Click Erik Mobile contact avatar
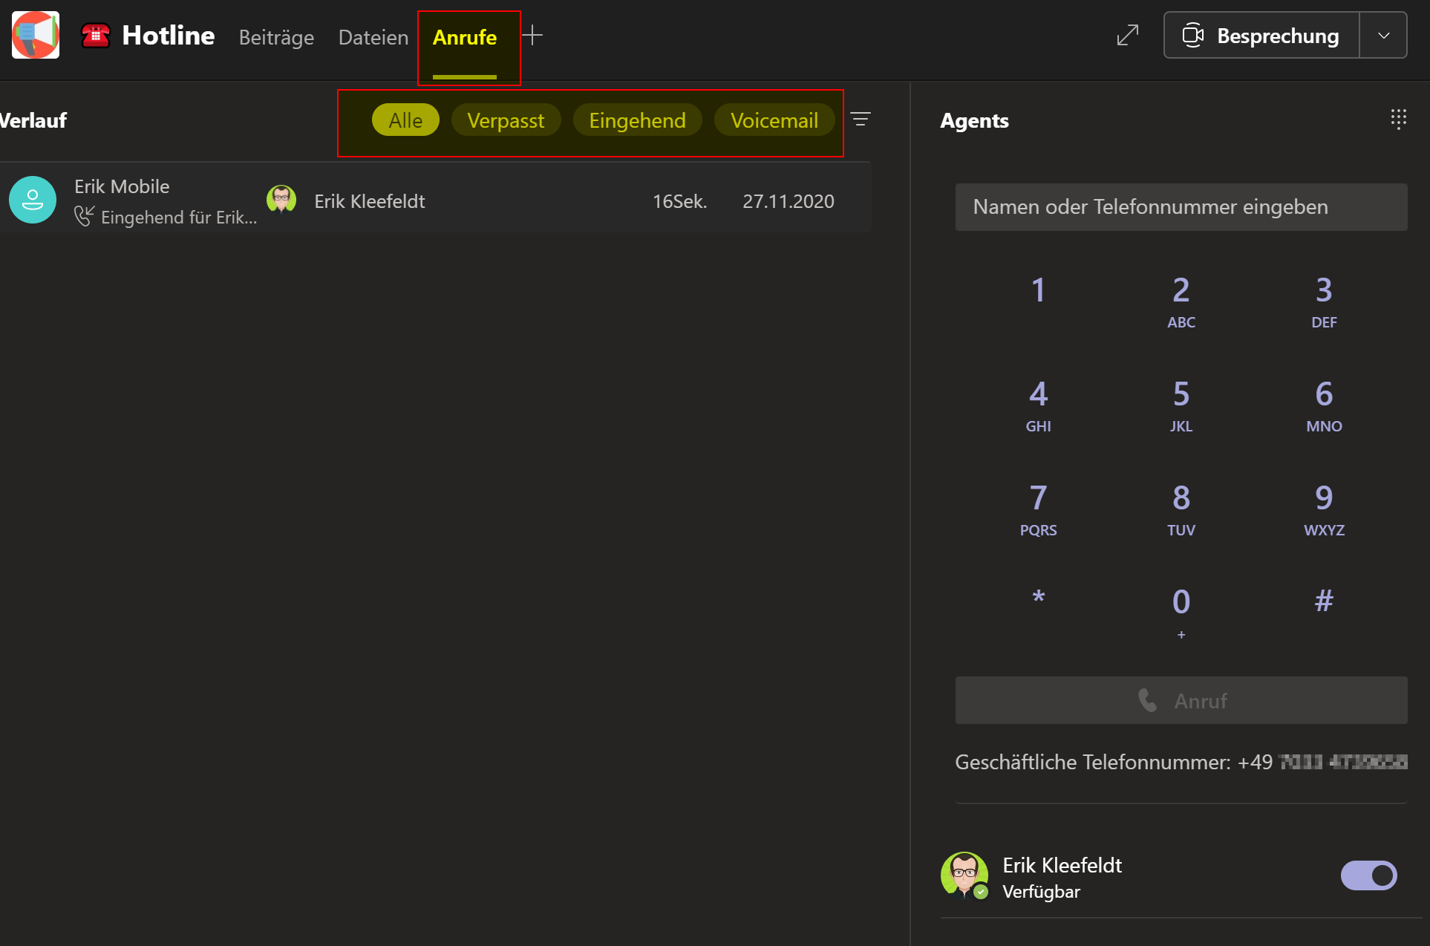Screen dimensions: 1430x946 click(32, 200)
